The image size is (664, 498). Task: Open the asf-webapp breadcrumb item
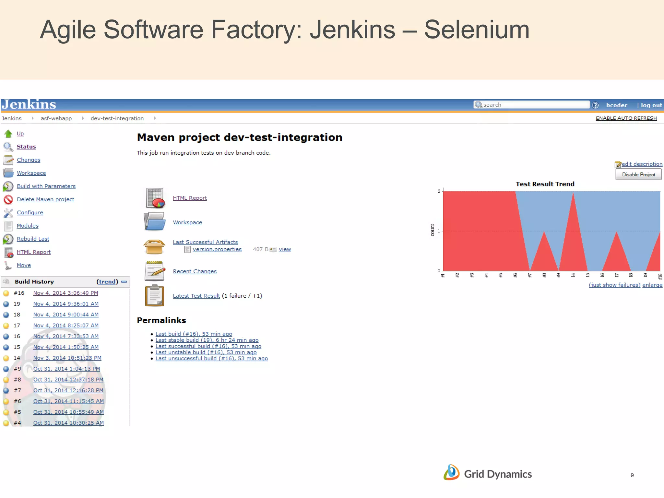(56, 118)
